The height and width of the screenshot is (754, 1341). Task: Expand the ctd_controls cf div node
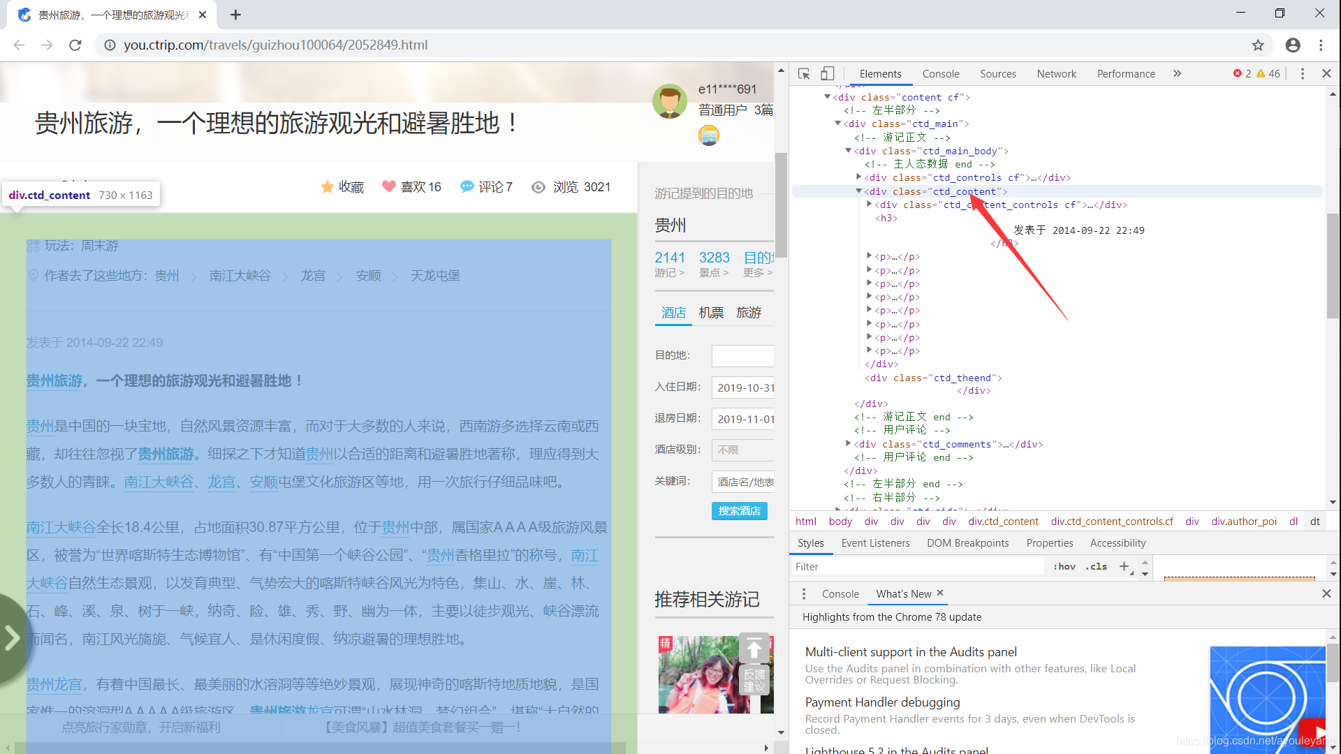[x=859, y=177]
